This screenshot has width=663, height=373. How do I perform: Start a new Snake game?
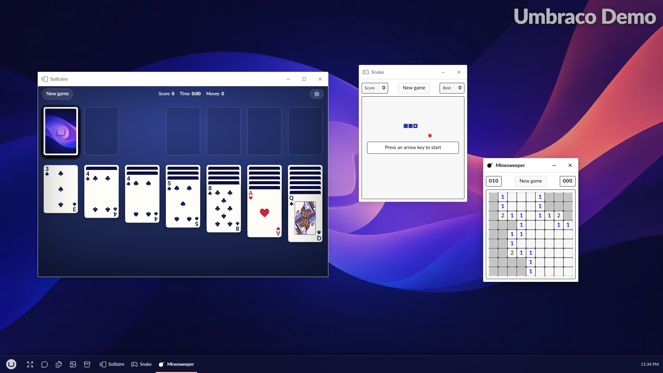point(414,88)
